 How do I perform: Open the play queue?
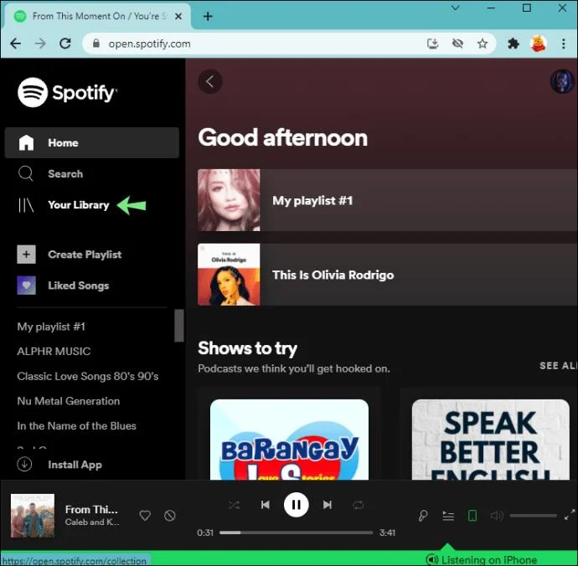(448, 516)
